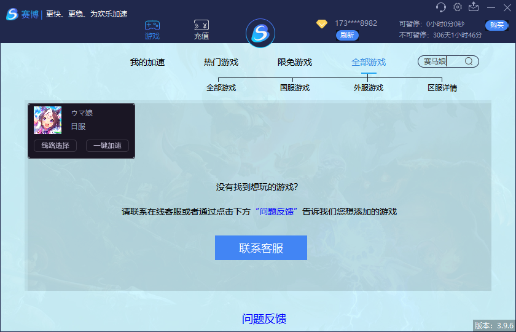The height and width of the screenshot is (332, 516).
Task: Click the search field containing 赛马娘
Action: (448, 61)
